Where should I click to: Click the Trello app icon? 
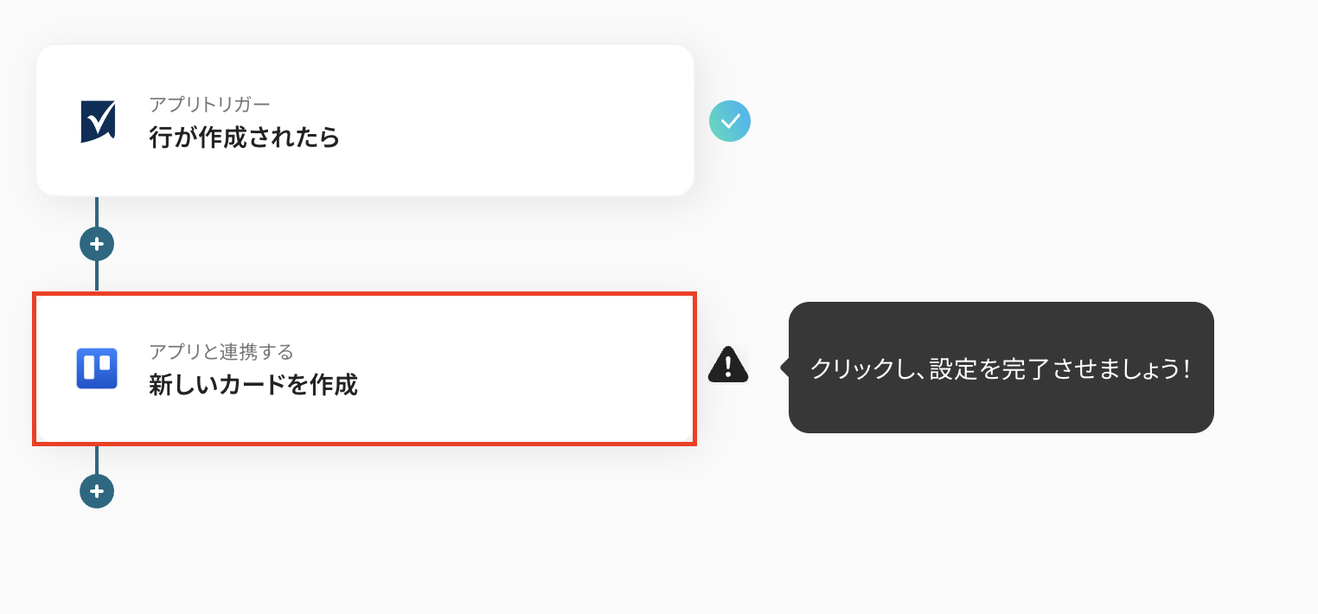[x=97, y=368]
